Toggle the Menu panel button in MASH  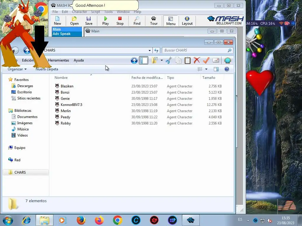(x=171, y=21)
